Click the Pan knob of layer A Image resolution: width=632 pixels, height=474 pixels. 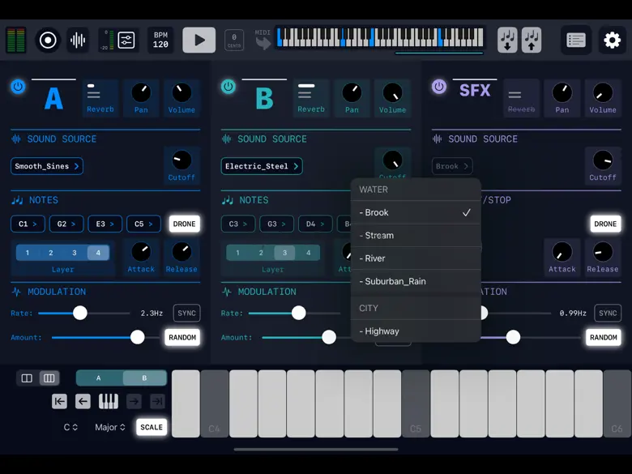[141, 93]
